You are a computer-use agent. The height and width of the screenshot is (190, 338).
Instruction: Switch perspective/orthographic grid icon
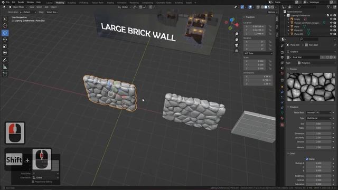[237, 51]
